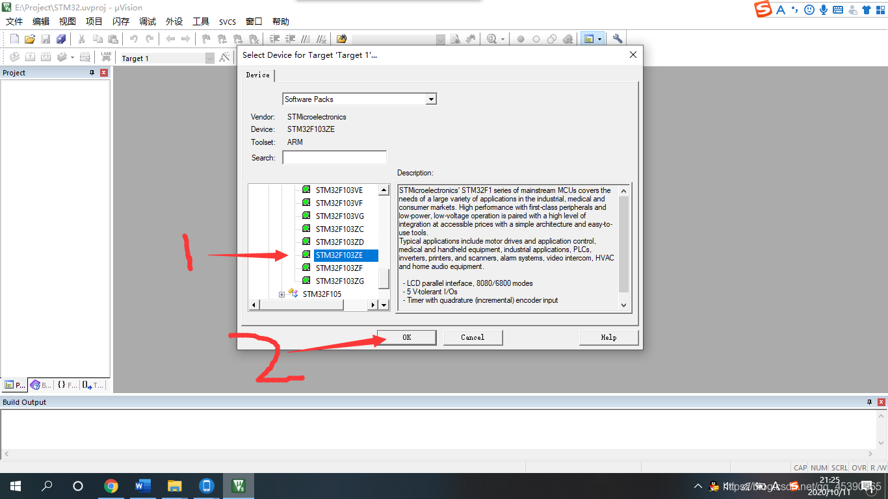Select STM32F103VG in device list

[x=340, y=216]
